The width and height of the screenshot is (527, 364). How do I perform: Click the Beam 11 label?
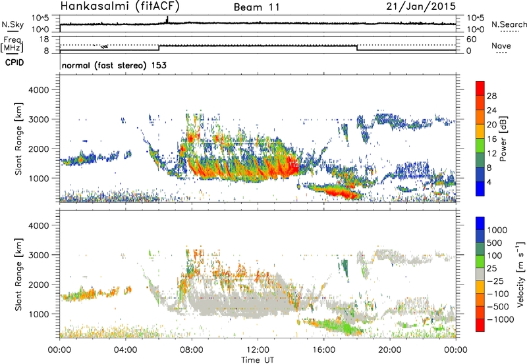(257, 7)
